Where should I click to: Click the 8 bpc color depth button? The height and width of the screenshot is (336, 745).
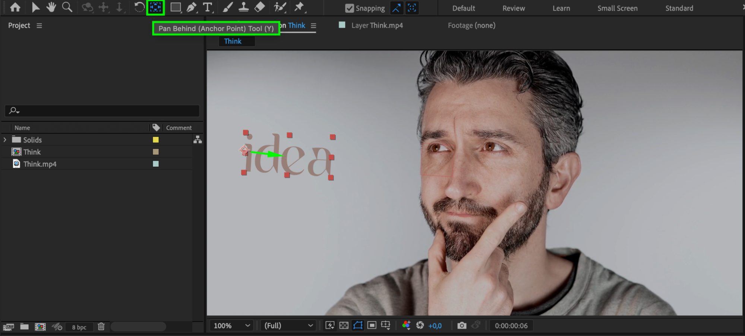click(x=79, y=327)
